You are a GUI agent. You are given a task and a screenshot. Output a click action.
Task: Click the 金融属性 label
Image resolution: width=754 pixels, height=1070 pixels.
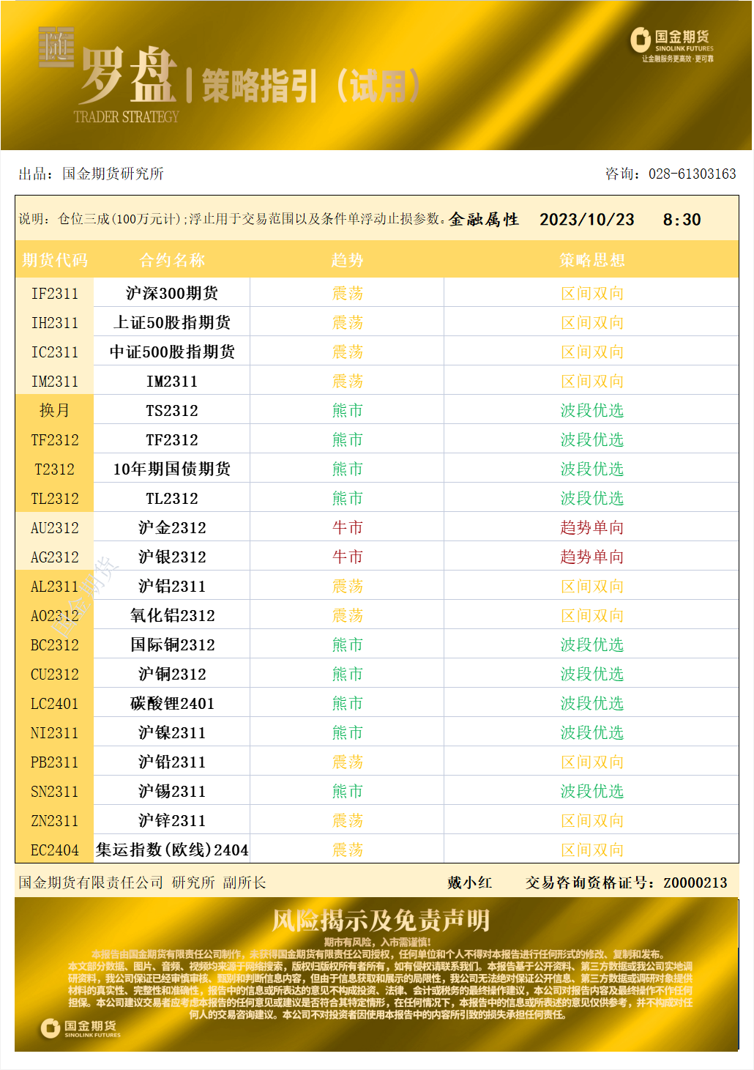coord(484,219)
